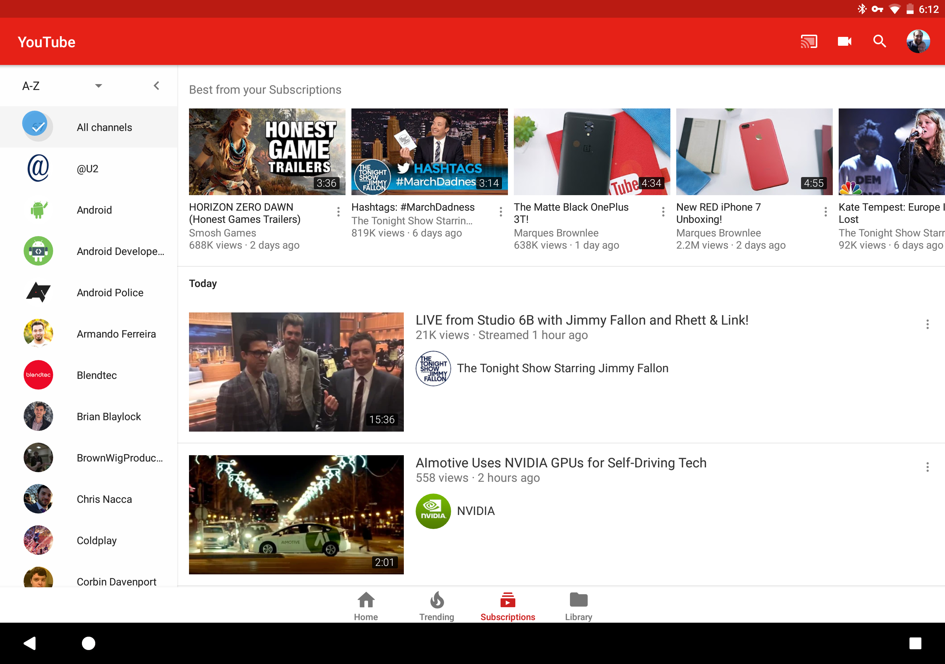Image resolution: width=945 pixels, height=664 pixels.
Task: Visit The Tonight Show Starring Jimmy Fallon channel
Action: click(563, 368)
